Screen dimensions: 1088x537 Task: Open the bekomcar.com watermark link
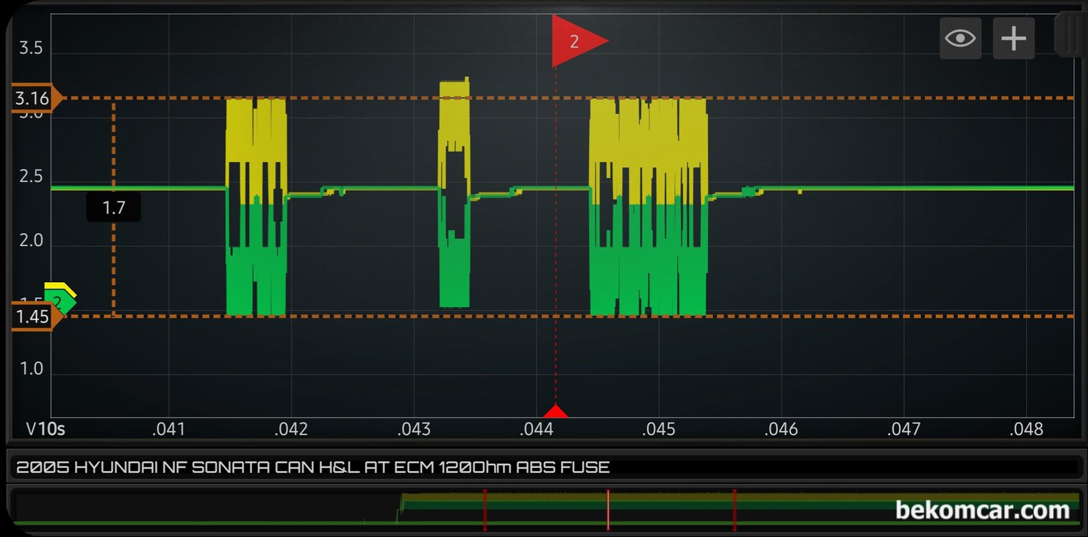pyautogui.click(x=982, y=510)
